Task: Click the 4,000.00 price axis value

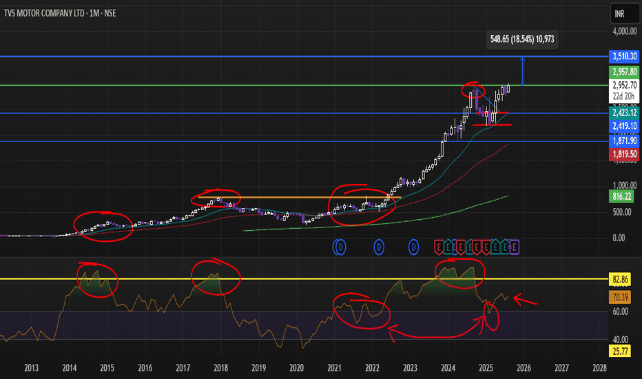Action: click(x=624, y=31)
